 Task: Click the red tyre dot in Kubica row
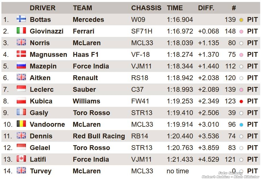(x=241, y=101)
